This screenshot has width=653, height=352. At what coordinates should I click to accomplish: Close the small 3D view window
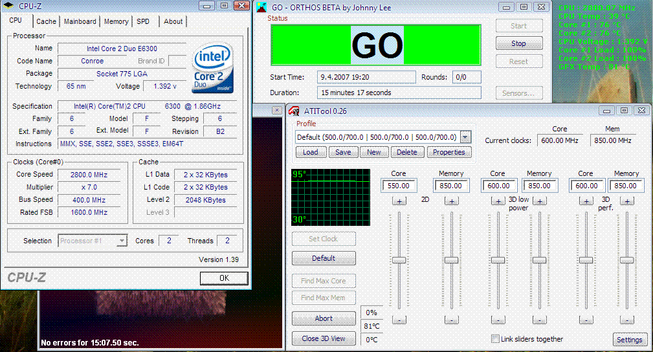tap(277, 110)
